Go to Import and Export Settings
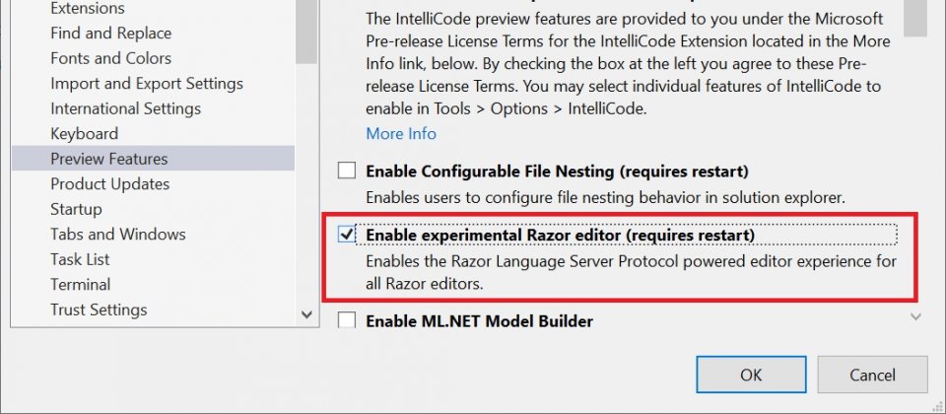946x414 pixels. pos(147,83)
